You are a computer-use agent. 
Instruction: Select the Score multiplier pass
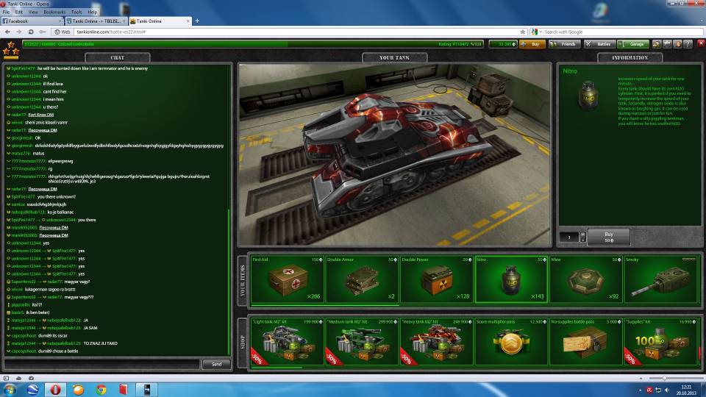click(511, 341)
